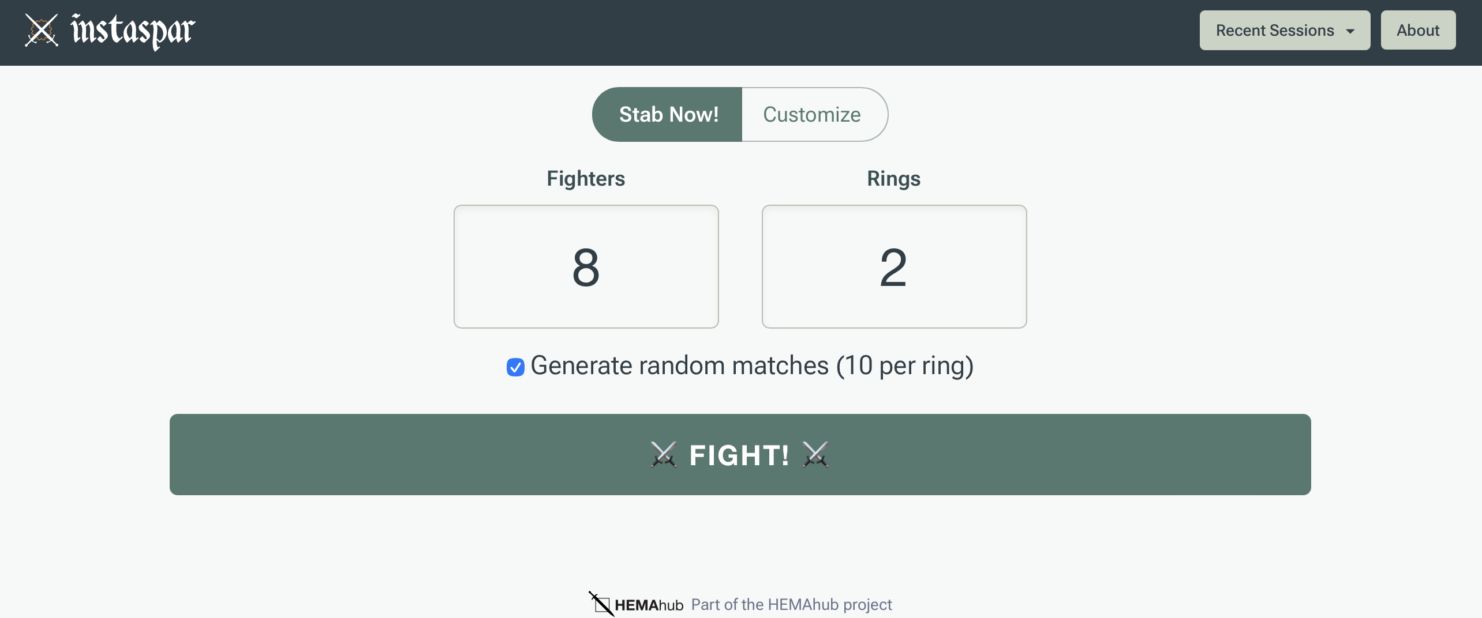Click the Generate random matches label text
The width and height of the screenshot is (1482, 618).
[x=751, y=366]
